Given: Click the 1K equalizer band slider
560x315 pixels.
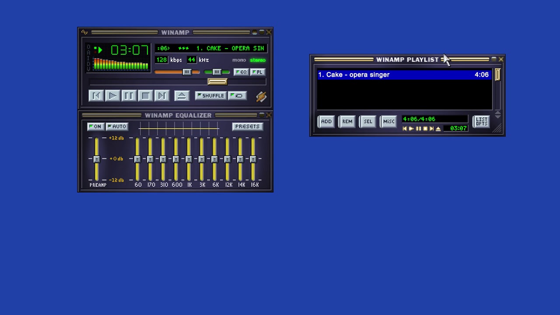Looking at the screenshot, I should tap(189, 159).
